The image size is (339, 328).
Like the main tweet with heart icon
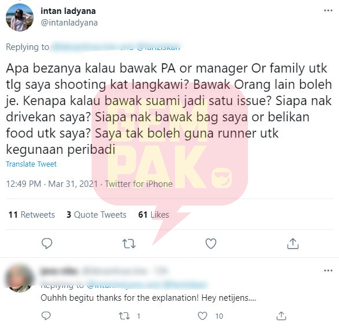[x=211, y=243]
